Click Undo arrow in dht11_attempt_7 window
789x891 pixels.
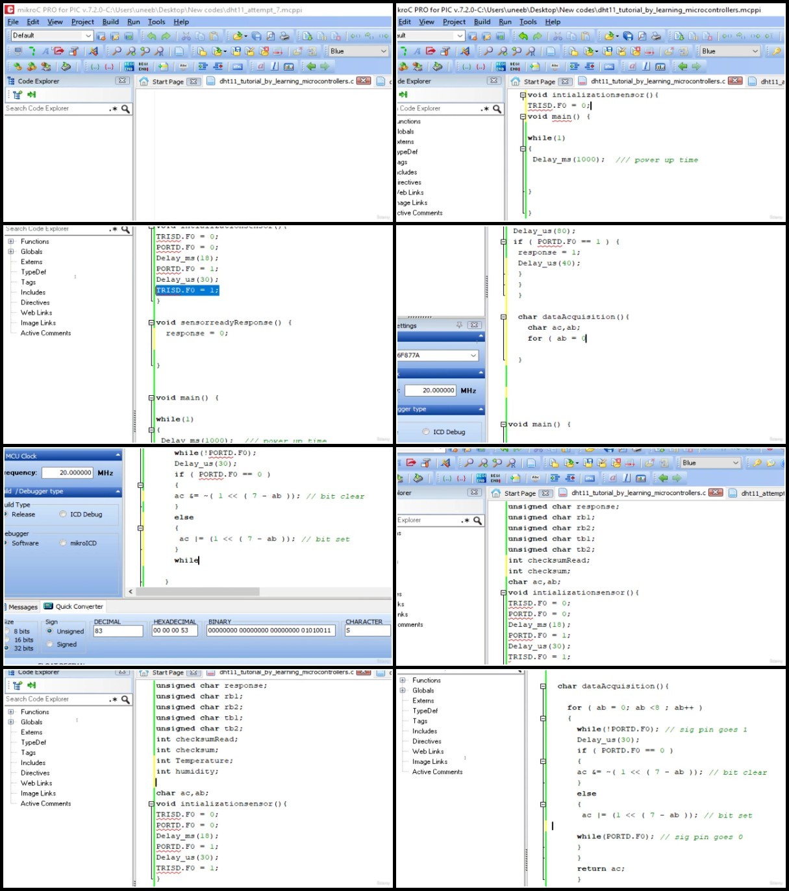coord(151,36)
